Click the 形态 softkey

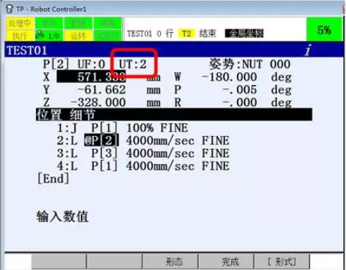pos(170,261)
